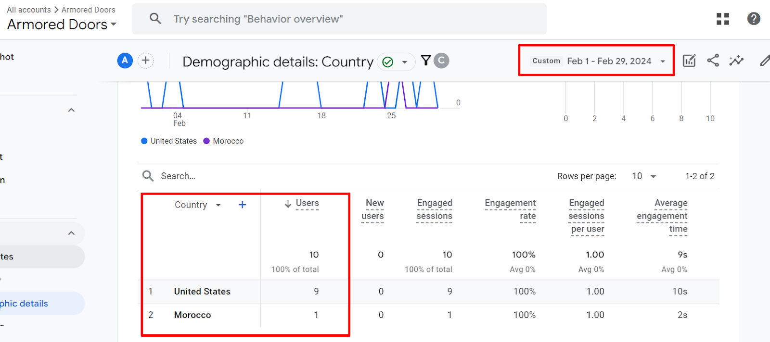Click the customize report pencil icon
Image resolution: width=770 pixels, height=342 pixels.
(764, 61)
